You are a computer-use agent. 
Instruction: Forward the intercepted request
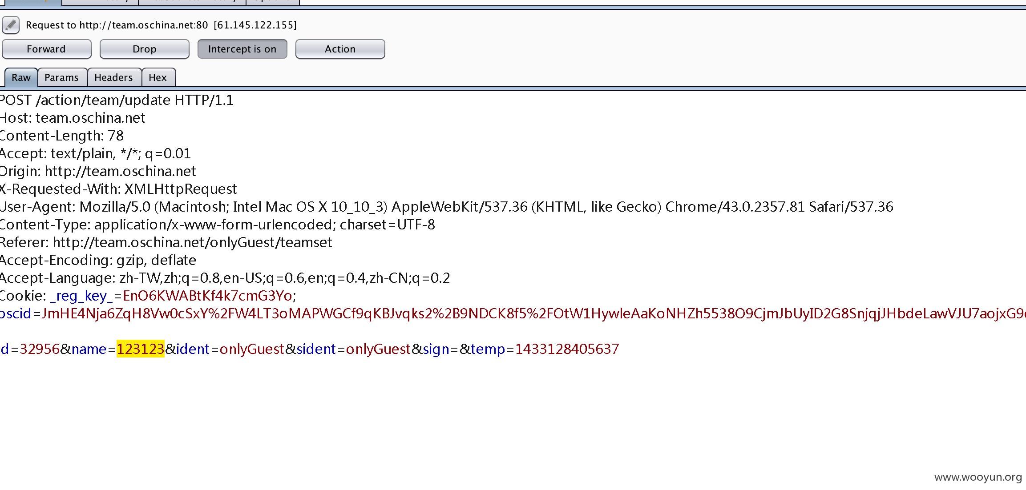click(x=47, y=49)
